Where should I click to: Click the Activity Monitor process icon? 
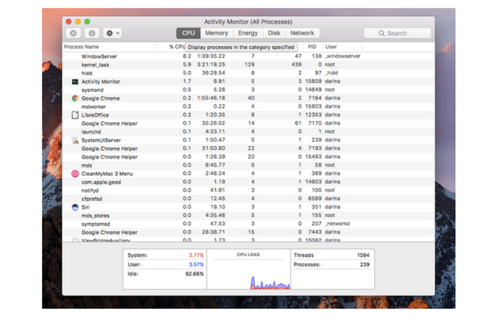(x=74, y=81)
